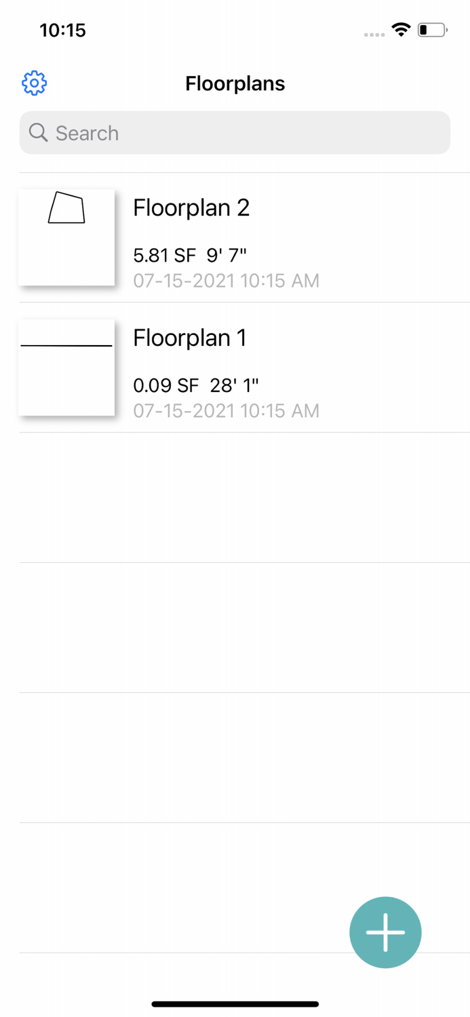Click the magnifying glass search icon

38,132
